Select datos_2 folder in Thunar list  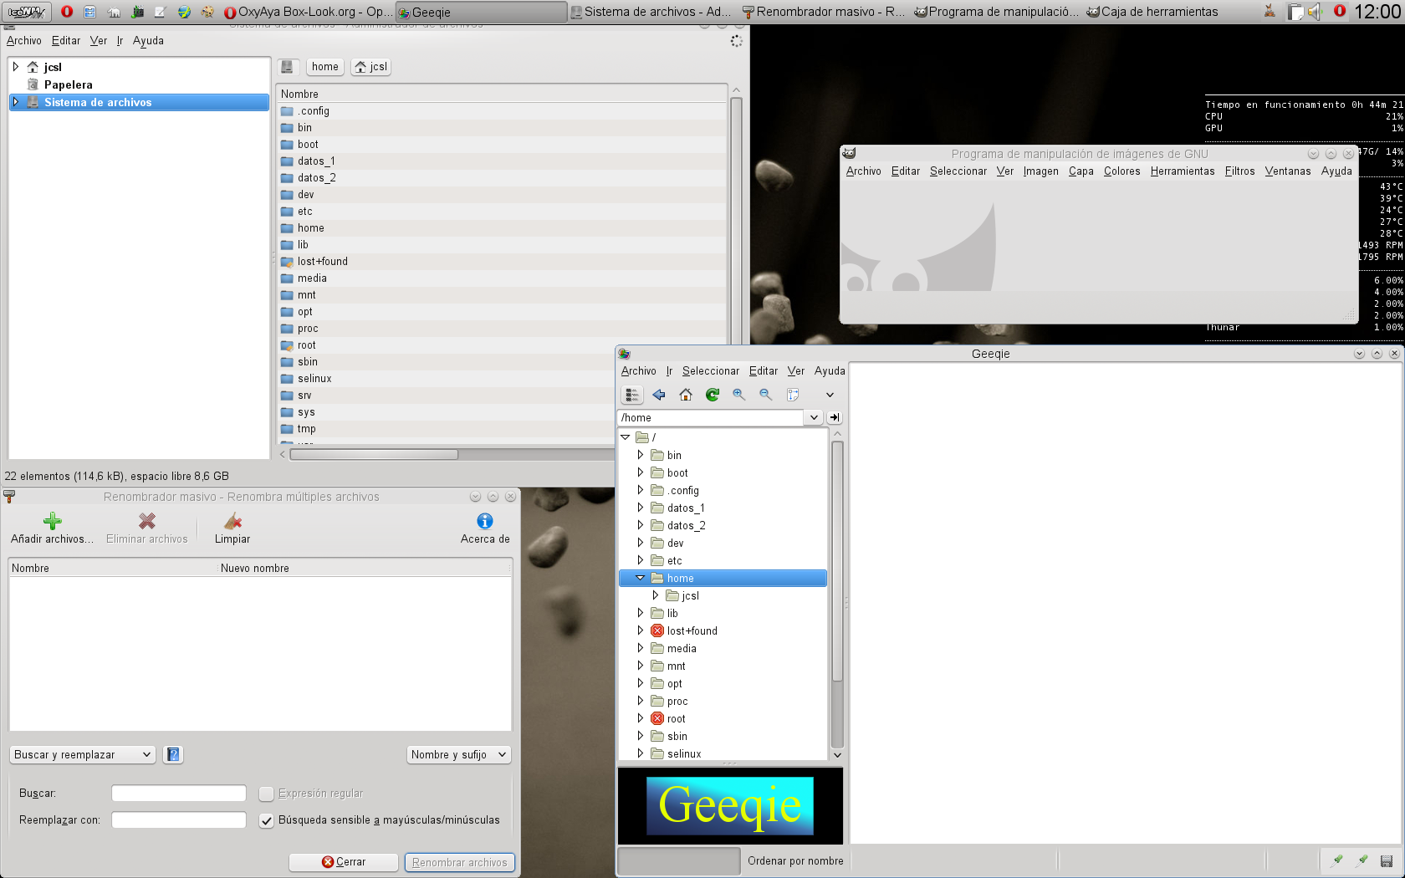click(316, 177)
